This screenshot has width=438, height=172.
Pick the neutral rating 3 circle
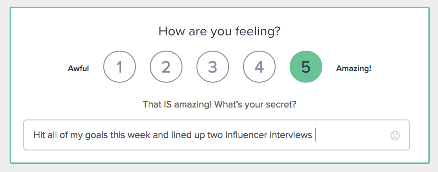pos(213,67)
